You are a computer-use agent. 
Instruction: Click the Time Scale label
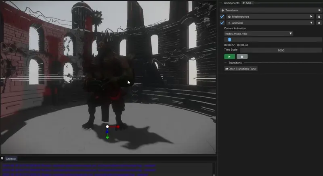(231, 50)
